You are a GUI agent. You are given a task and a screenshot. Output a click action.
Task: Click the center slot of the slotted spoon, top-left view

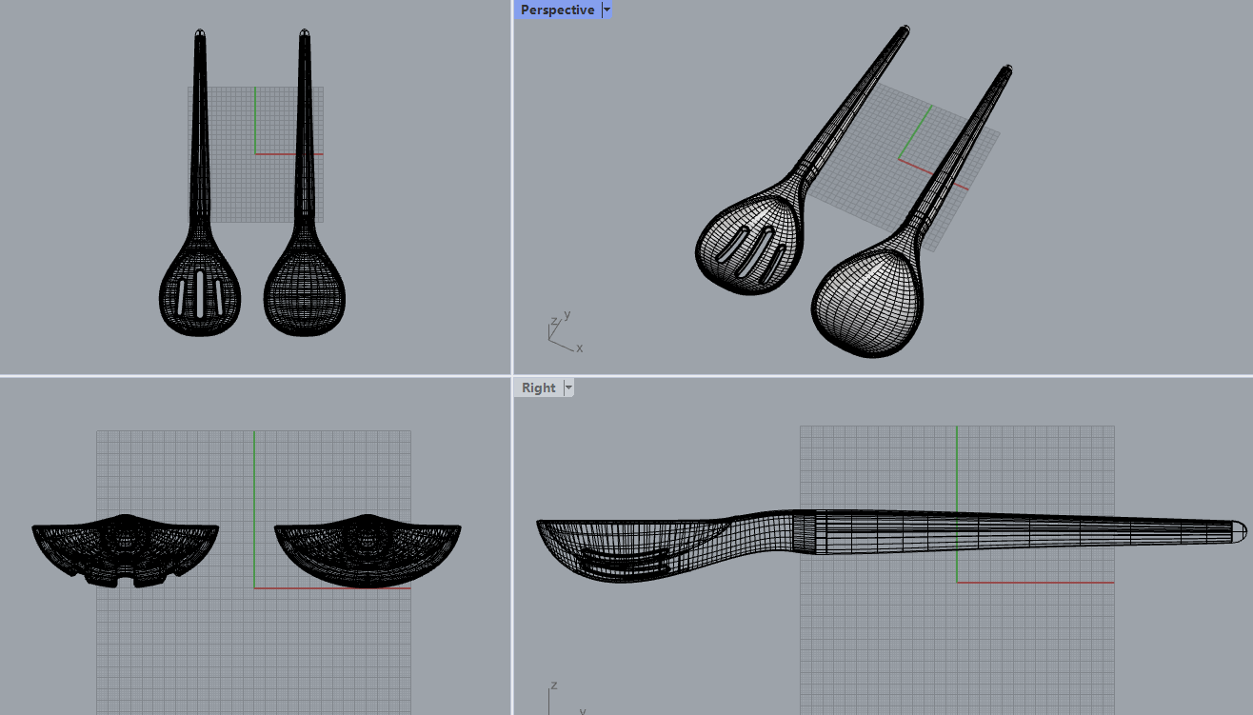click(x=200, y=293)
